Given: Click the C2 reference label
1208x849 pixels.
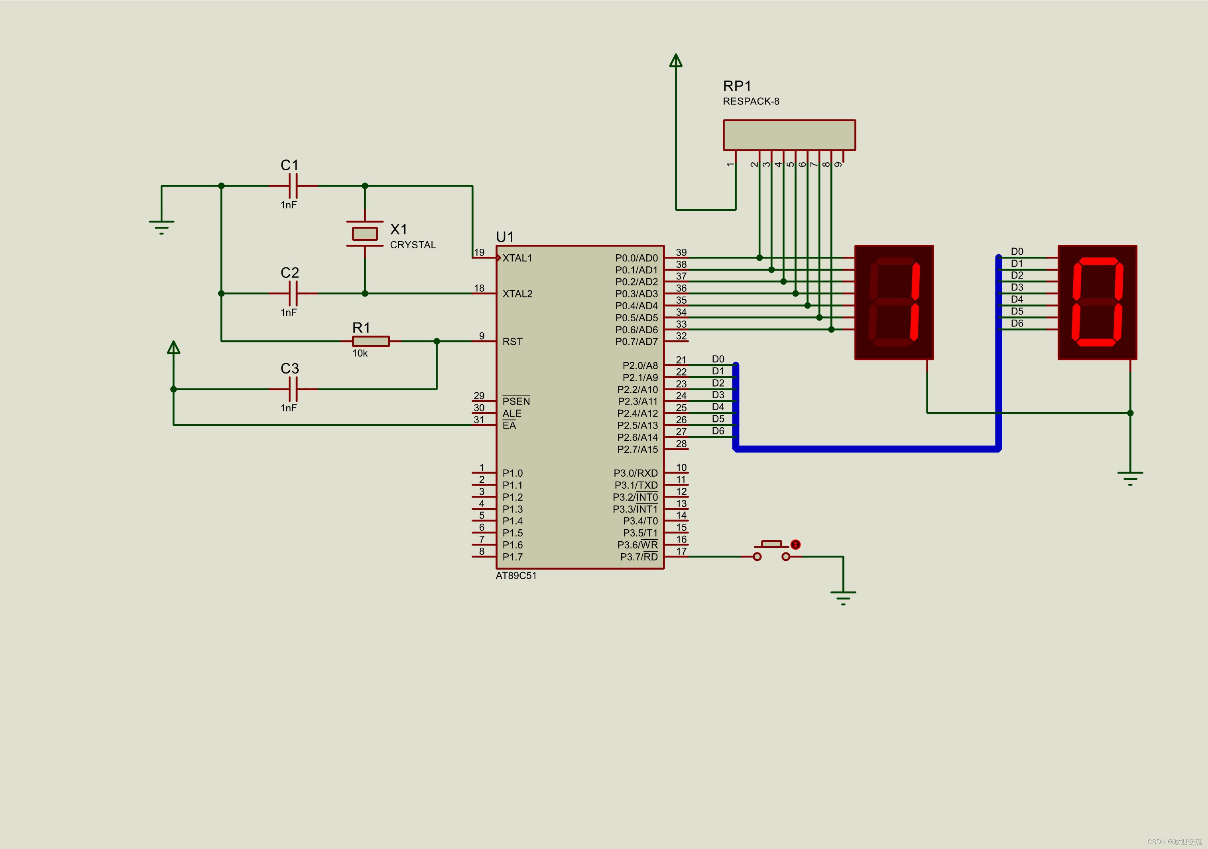Looking at the screenshot, I should tap(290, 273).
